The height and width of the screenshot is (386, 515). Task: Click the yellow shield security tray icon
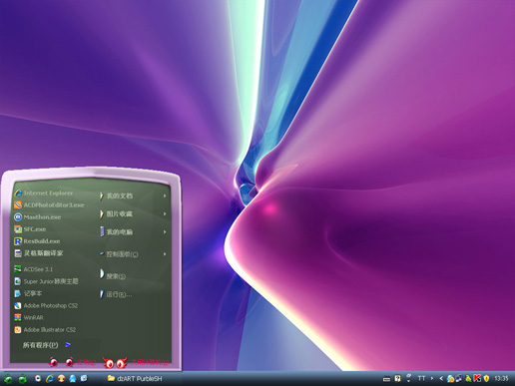(x=486, y=378)
